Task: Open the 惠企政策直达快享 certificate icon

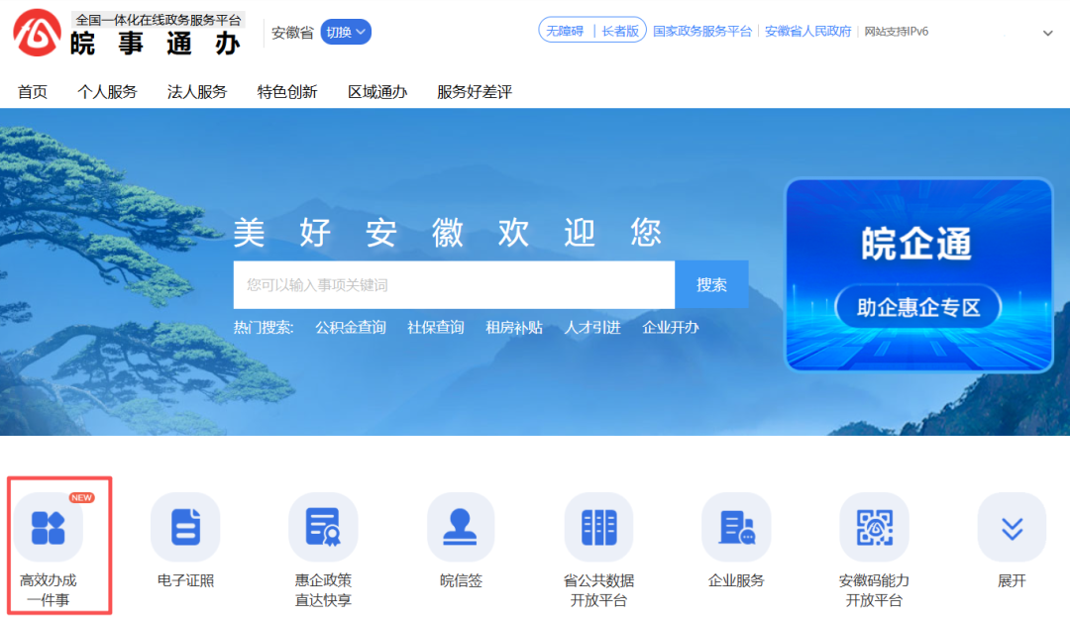Action: 323,527
